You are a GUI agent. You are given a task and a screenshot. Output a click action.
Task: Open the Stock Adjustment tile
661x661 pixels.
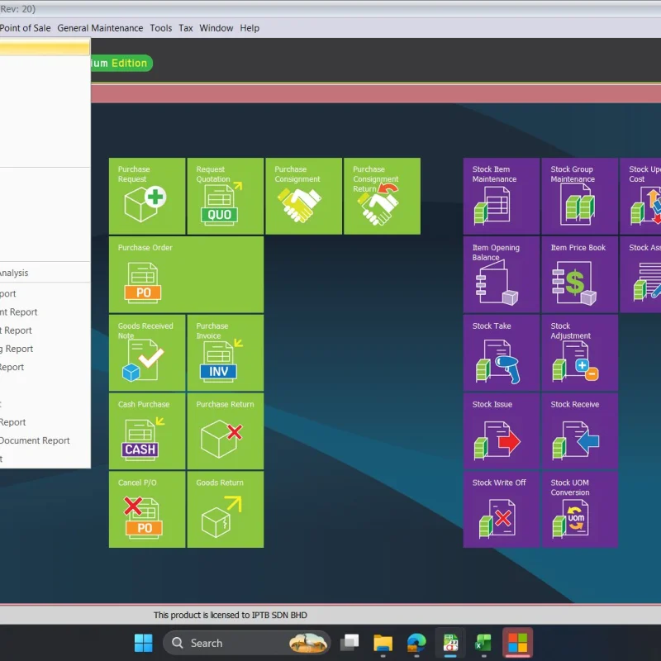pos(579,353)
